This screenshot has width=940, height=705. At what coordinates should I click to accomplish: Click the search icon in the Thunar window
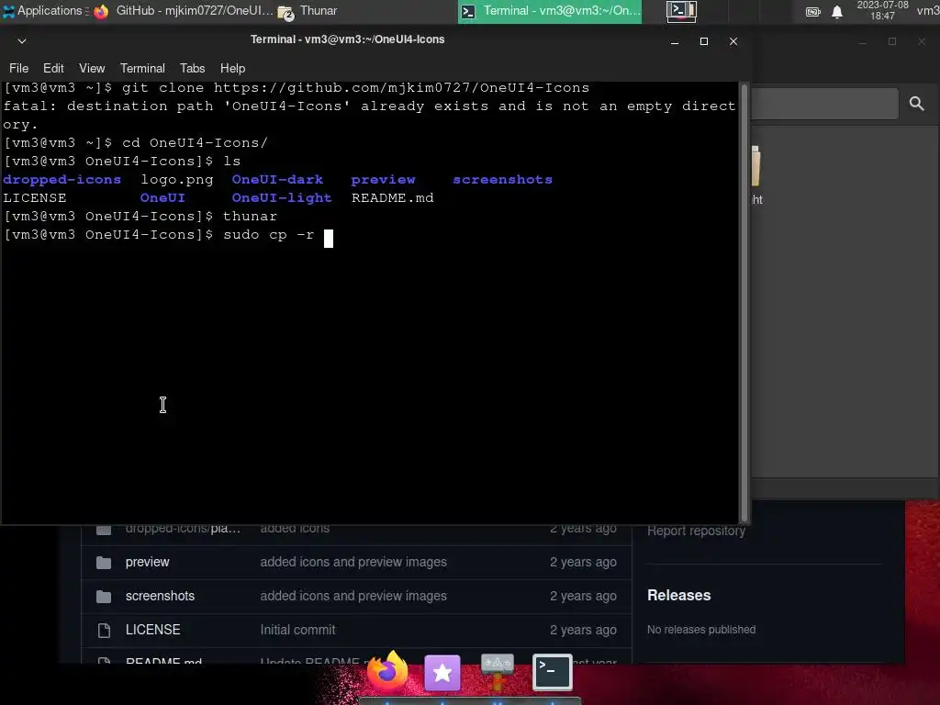[916, 104]
